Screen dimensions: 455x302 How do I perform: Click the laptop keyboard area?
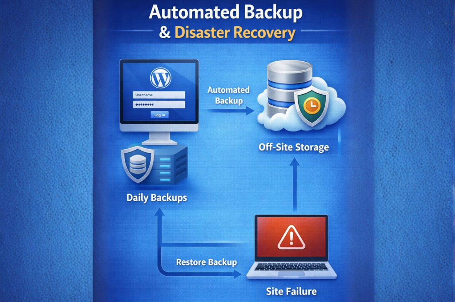point(291,267)
